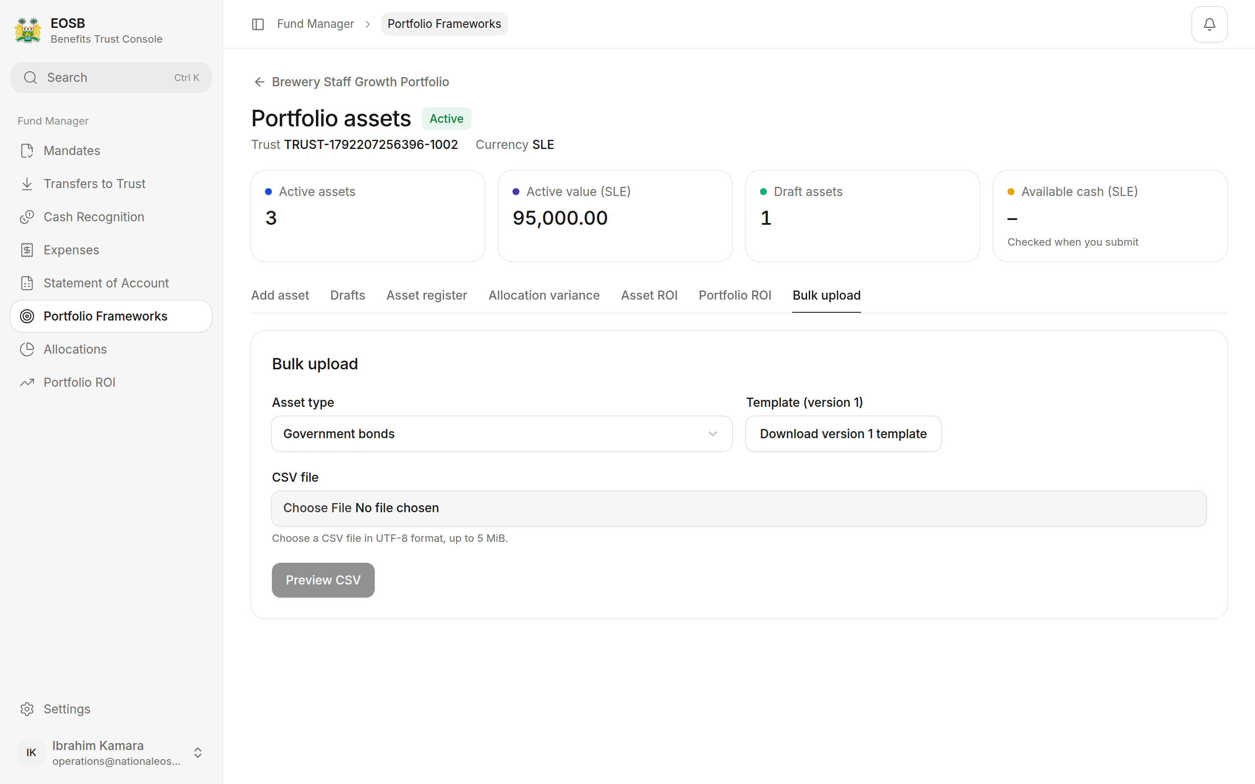Click the Preview CSV button
Image resolution: width=1255 pixels, height=784 pixels.
(x=323, y=580)
